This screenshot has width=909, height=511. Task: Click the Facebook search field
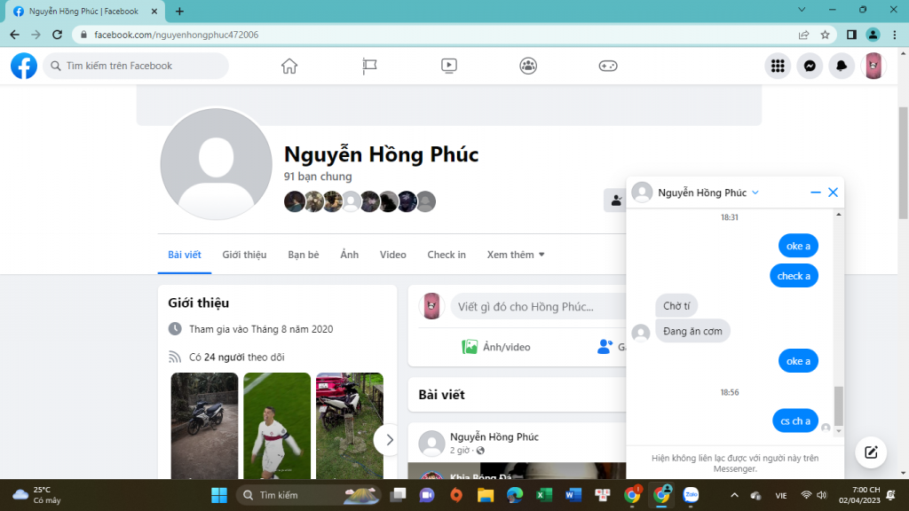point(136,66)
